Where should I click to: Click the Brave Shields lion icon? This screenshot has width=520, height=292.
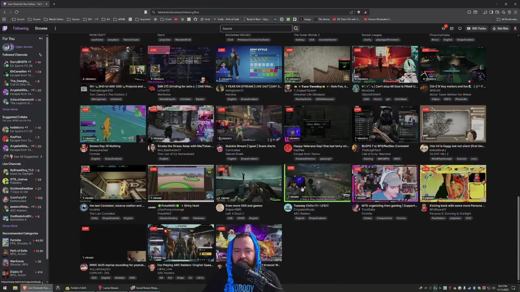pos(359,12)
